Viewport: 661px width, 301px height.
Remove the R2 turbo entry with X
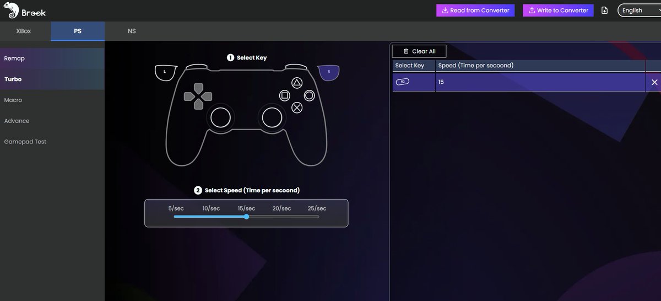point(654,82)
